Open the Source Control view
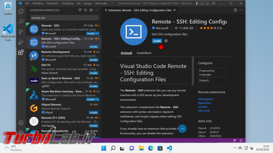The width and height of the screenshot is (273, 153). [x=21, y=32]
